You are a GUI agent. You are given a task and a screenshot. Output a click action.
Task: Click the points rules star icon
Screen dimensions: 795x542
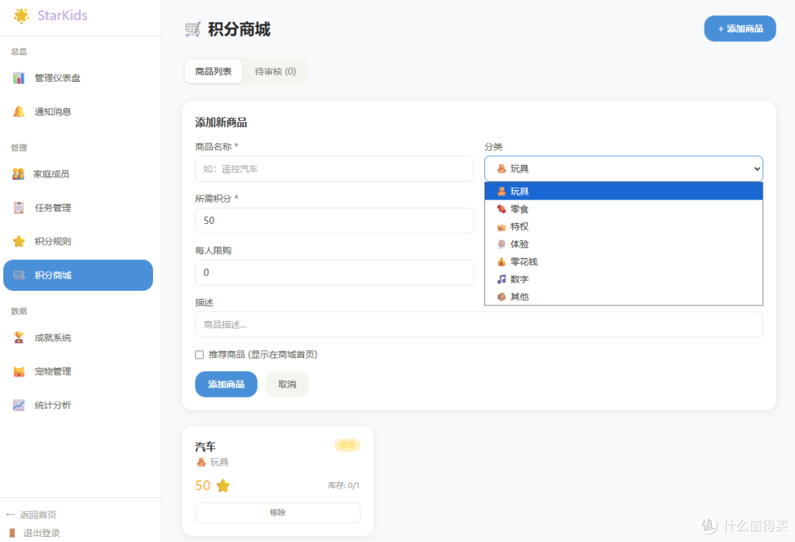click(18, 242)
